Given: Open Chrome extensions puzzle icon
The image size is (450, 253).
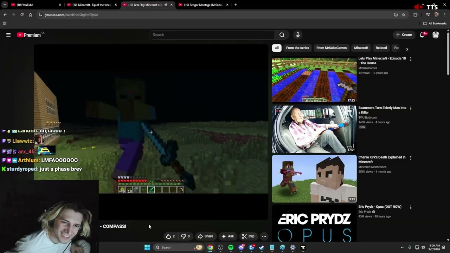Looking at the screenshot, I should click(416, 15).
